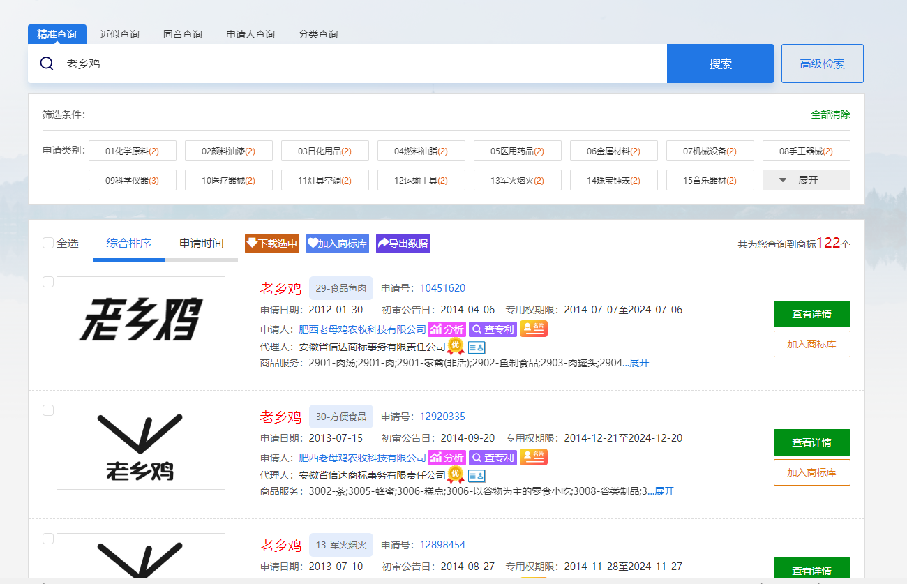This screenshot has width=907, height=584.
Task: Click the blue 搜索 search button
Action: pos(720,63)
